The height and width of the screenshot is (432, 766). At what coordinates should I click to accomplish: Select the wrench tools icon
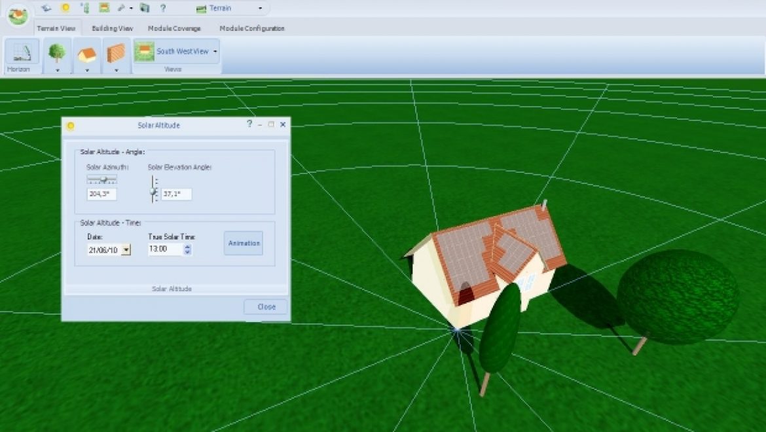121,8
